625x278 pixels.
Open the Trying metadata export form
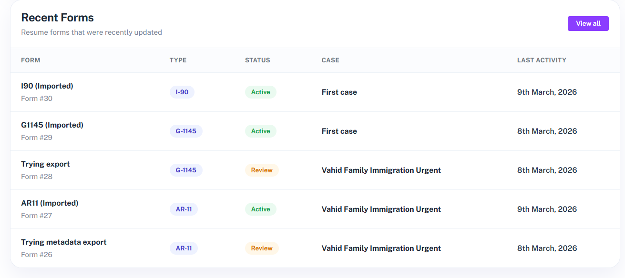63,242
